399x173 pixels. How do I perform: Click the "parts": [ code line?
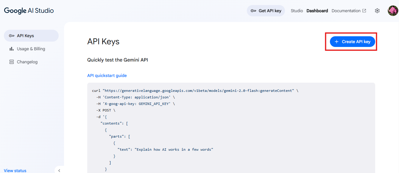(x=120, y=136)
